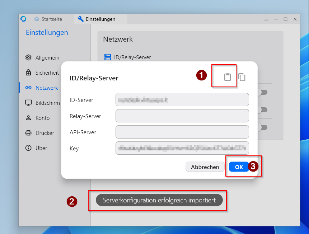Select the Einstellungen tab
309x234 pixels.
100,19
